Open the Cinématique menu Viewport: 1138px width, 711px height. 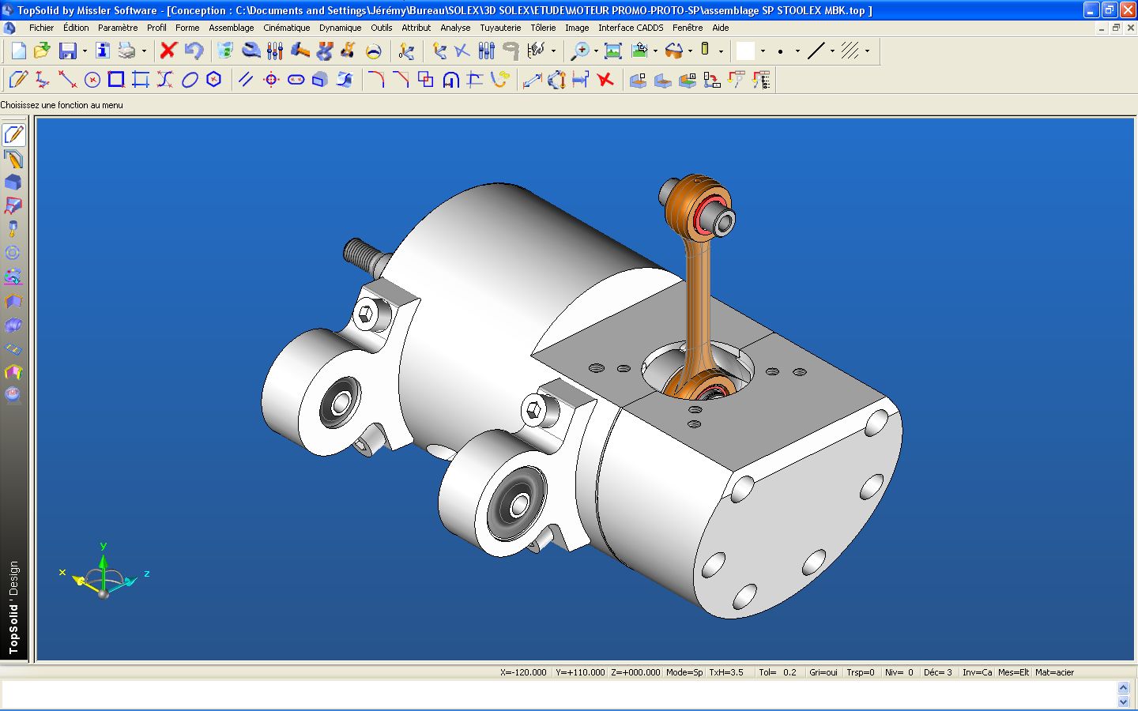[x=286, y=28]
